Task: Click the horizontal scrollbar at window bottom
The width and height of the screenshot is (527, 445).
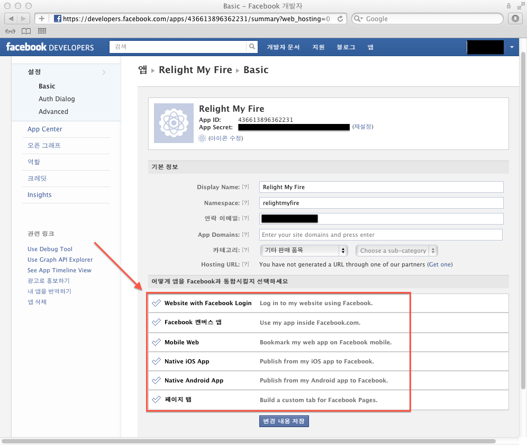Action: 249,441
